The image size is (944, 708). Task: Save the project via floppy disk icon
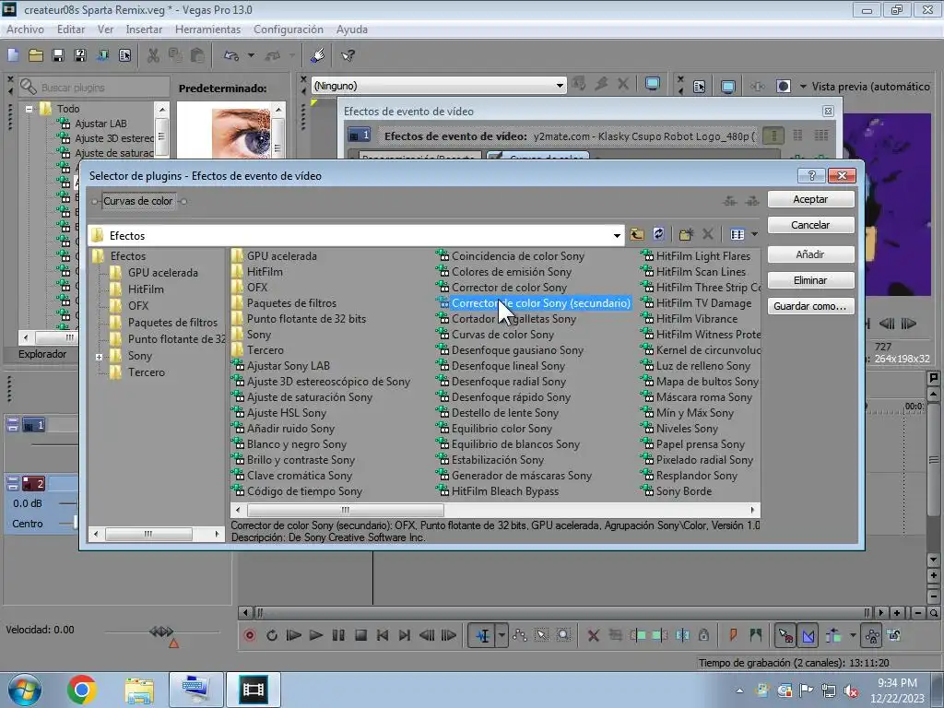58,55
